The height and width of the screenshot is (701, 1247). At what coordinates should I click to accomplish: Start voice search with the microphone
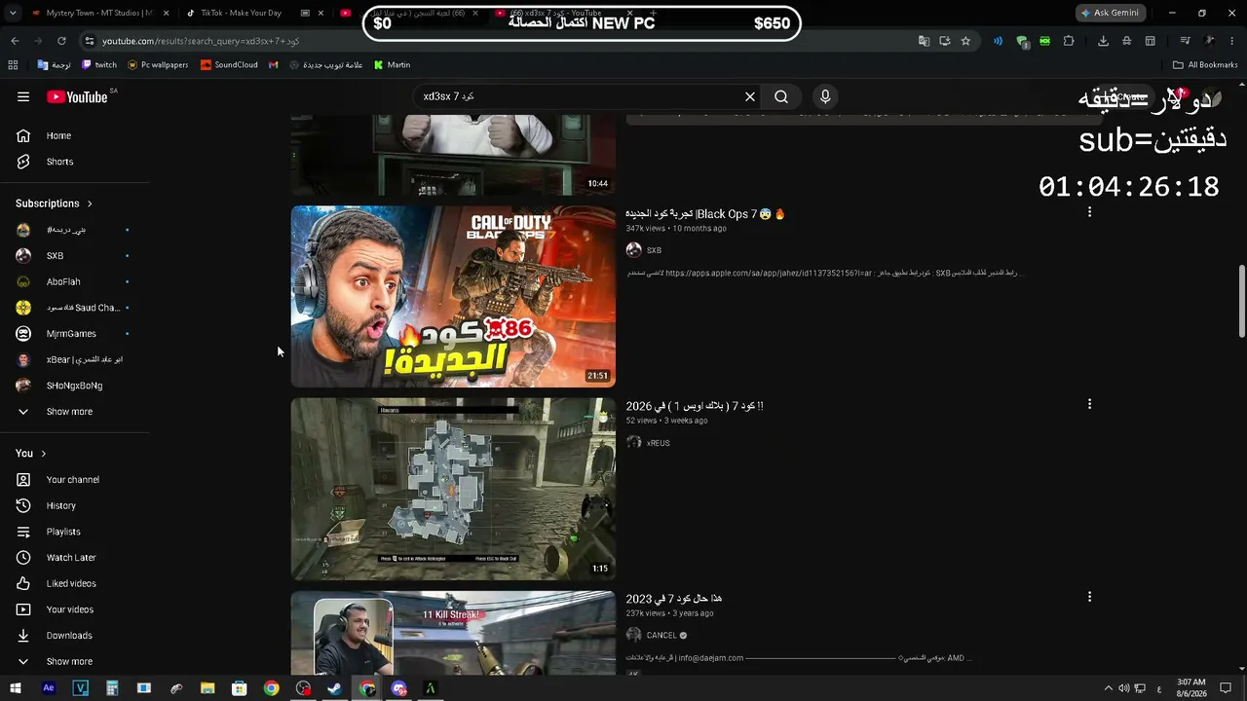point(825,96)
